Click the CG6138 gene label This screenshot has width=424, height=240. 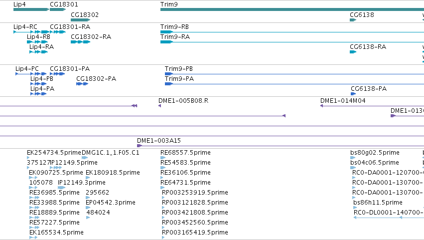pyautogui.click(x=362, y=15)
